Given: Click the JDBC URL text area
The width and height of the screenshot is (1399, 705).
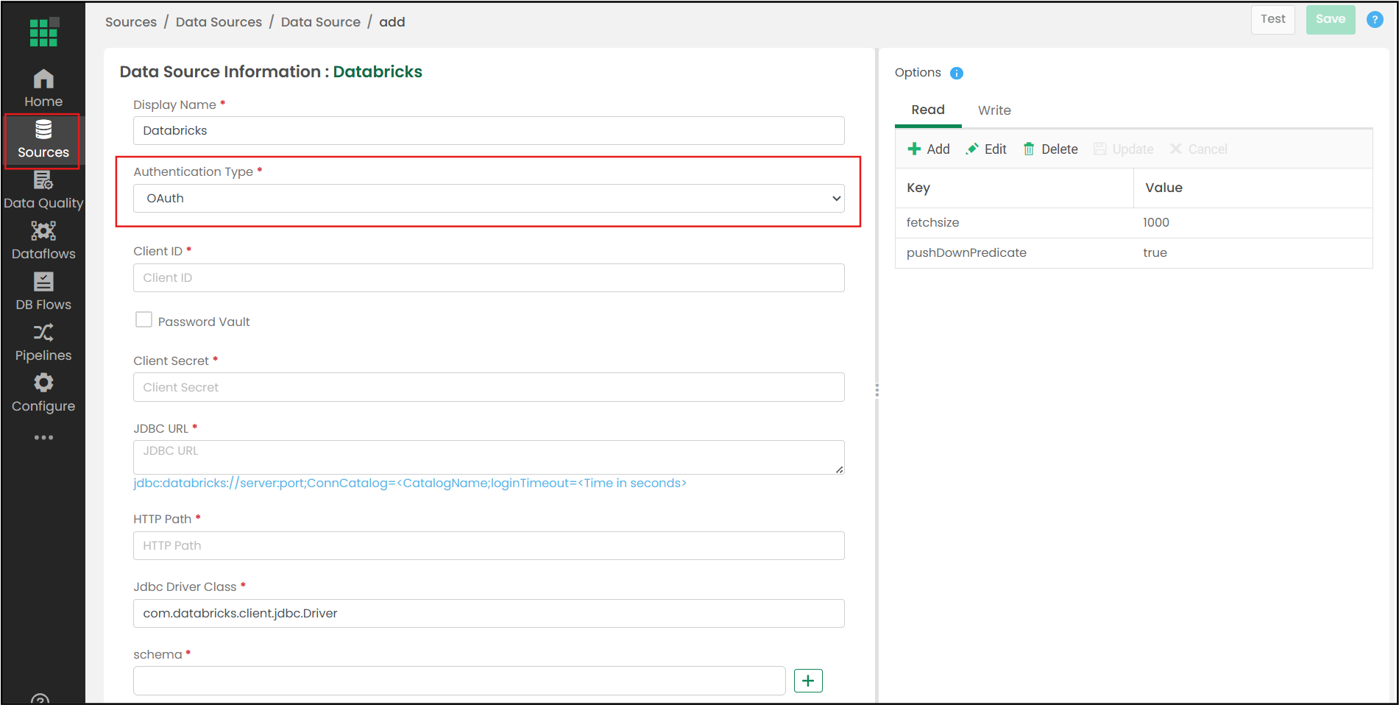Looking at the screenshot, I should (x=489, y=457).
